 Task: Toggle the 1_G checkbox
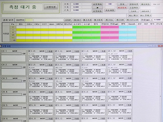[x=56, y=51]
